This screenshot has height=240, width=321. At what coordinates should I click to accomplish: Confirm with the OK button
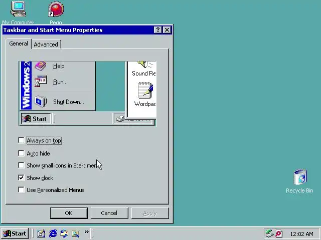coord(69,213)
